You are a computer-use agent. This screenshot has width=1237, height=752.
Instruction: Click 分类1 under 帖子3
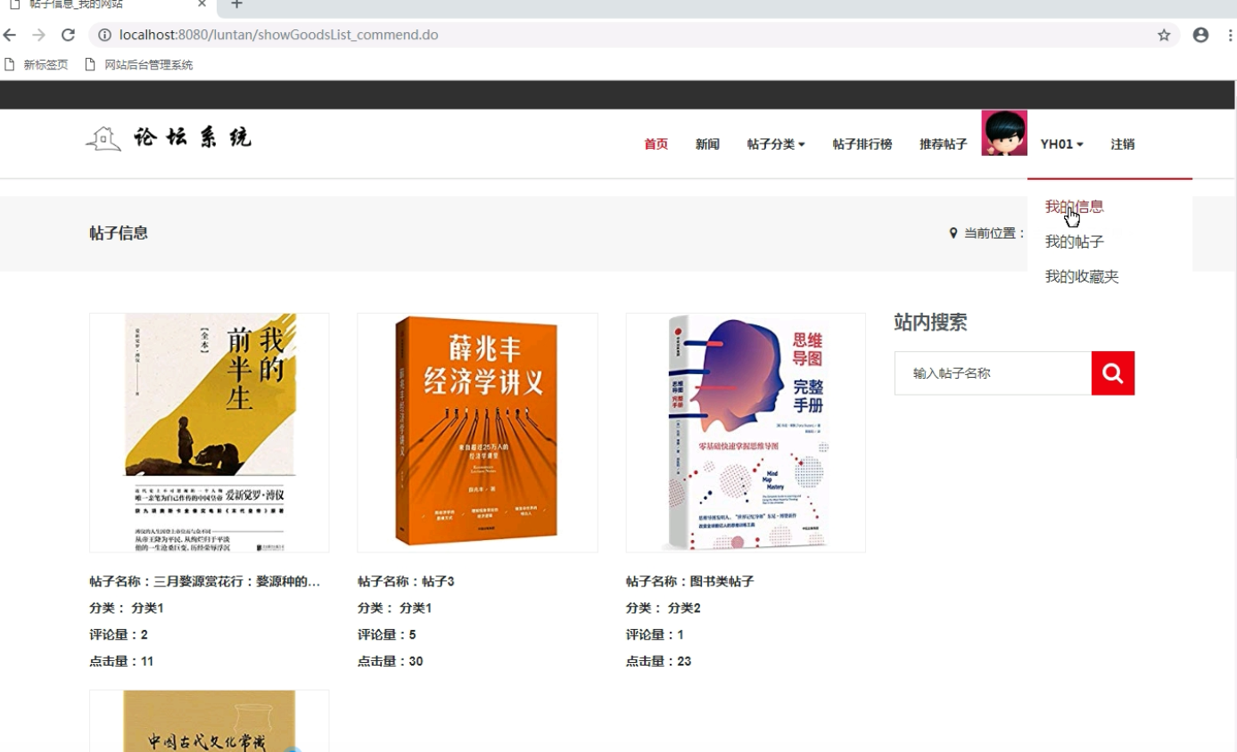coord(416,608)
